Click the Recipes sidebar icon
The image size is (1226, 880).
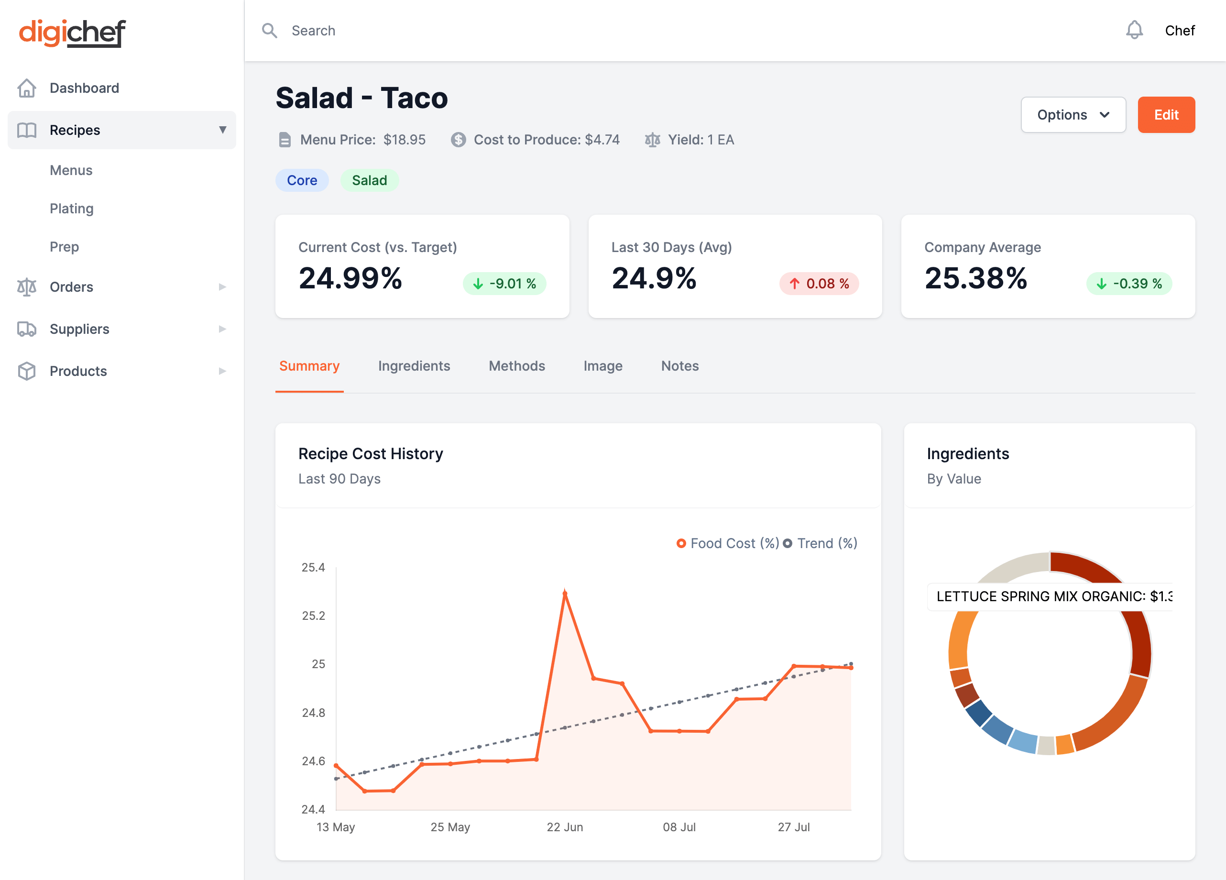point(27,130)
